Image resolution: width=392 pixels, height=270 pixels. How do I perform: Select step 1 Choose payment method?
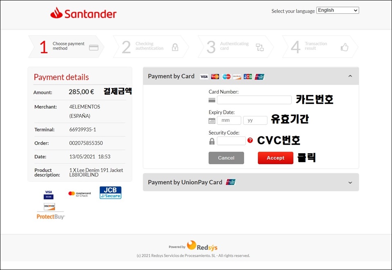pos(66,47)
